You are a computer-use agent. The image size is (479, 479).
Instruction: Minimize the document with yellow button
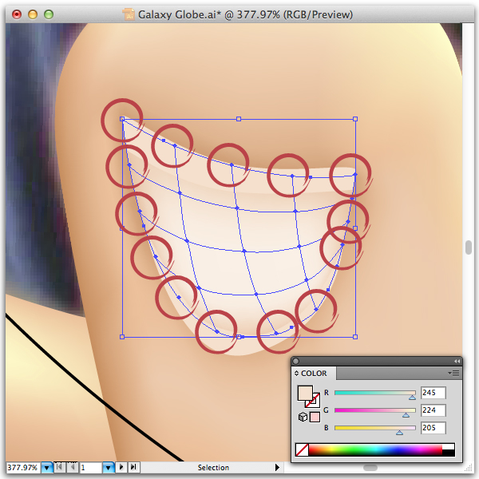tap(33, 14)
